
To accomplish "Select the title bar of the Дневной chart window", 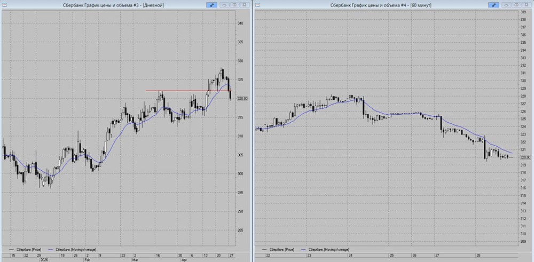I will pyautogui.click(x=125, y=5).
